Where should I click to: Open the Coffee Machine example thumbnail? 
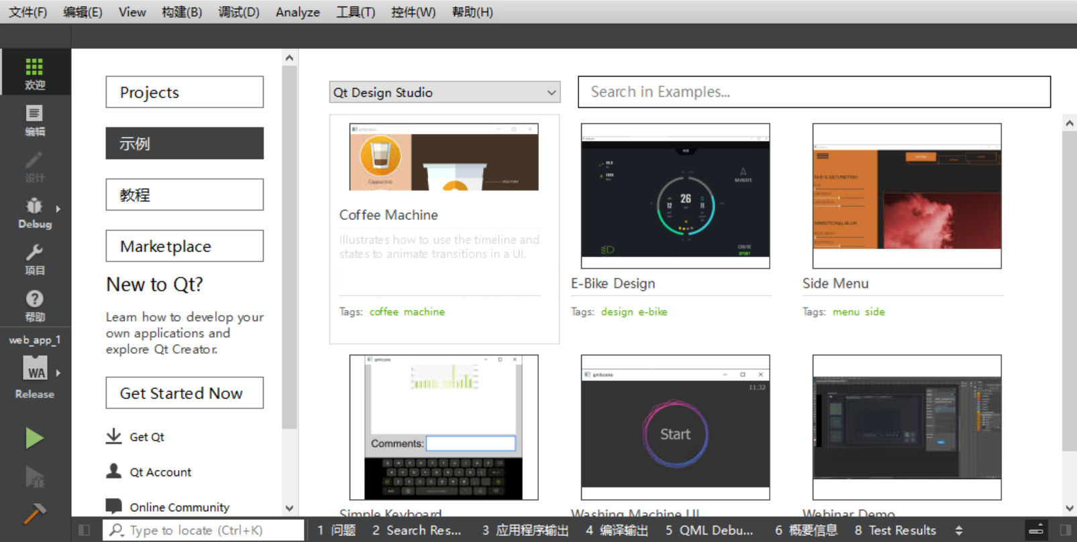click(x=444, y=157)
